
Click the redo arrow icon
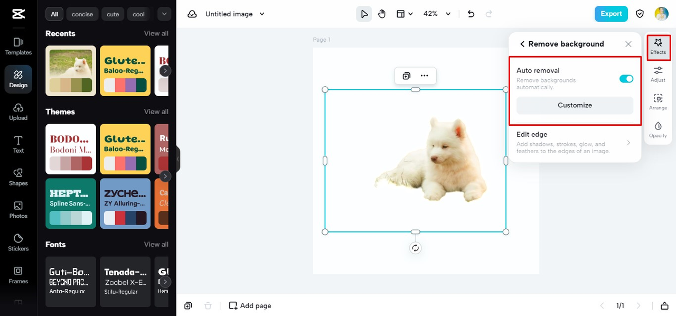click(x=489, y=14)
